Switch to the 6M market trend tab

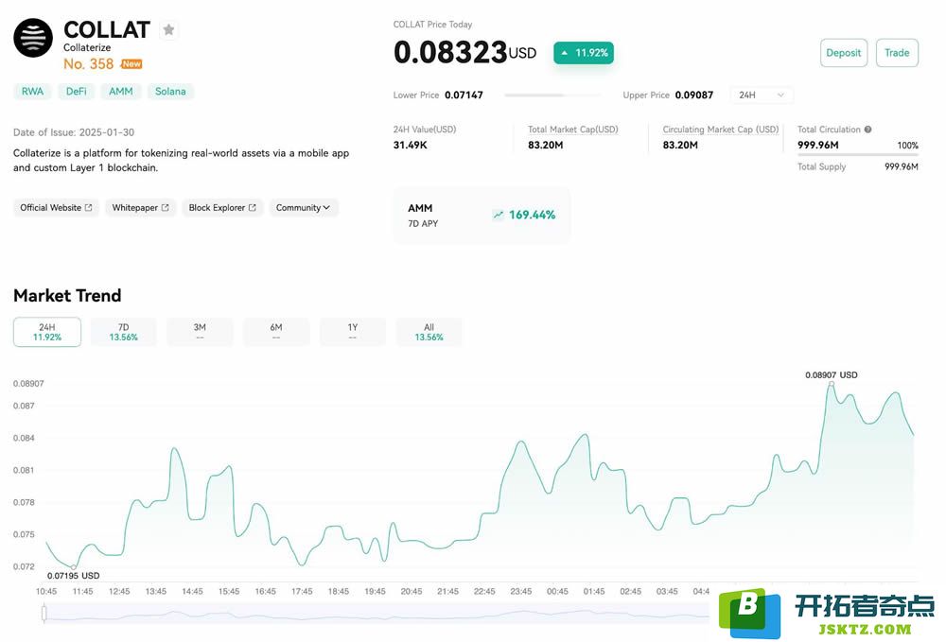pyautogui.click(x=276, y=332)
